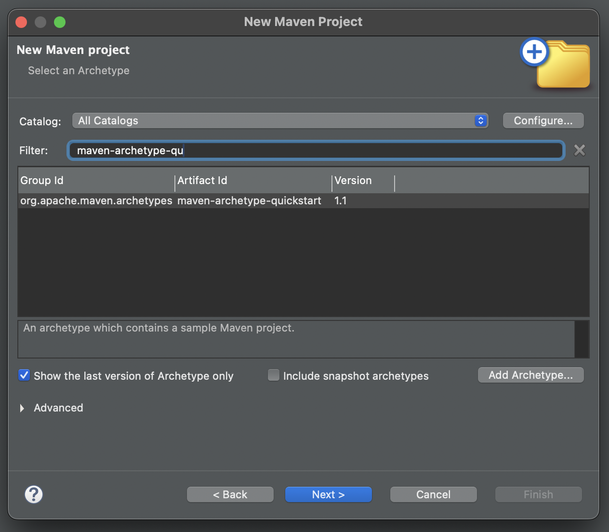The height and width of the screenshot is (532, 609).
Task: Enable Include snapshot archetypes checkbox
Action: pyautogui.click(x=274, y=375)
